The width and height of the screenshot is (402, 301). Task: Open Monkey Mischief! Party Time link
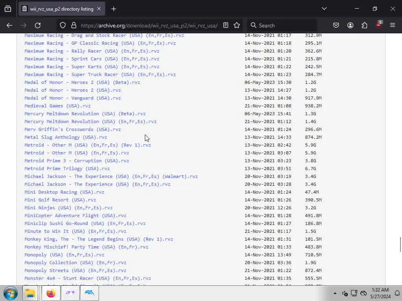[x=86, y=247]
